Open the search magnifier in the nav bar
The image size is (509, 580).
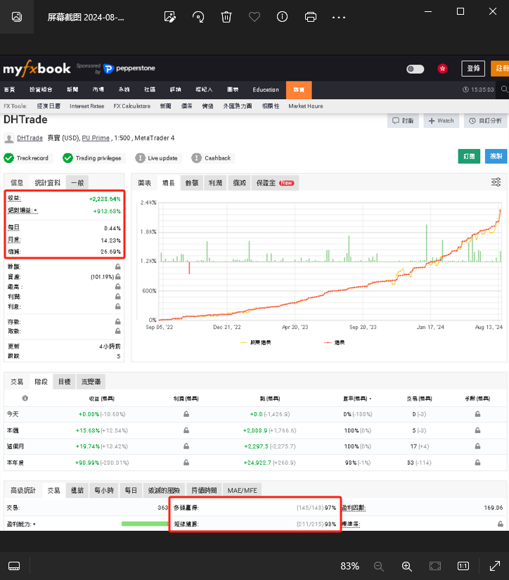[x=505, y=89]
